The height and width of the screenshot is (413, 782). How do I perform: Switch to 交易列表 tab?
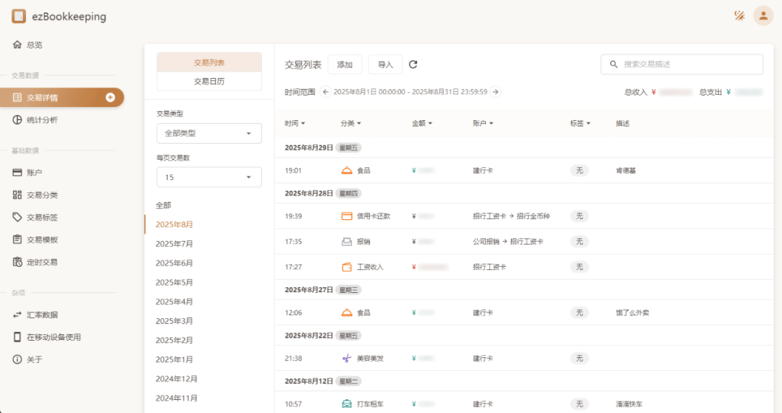[x=209, y=62]
